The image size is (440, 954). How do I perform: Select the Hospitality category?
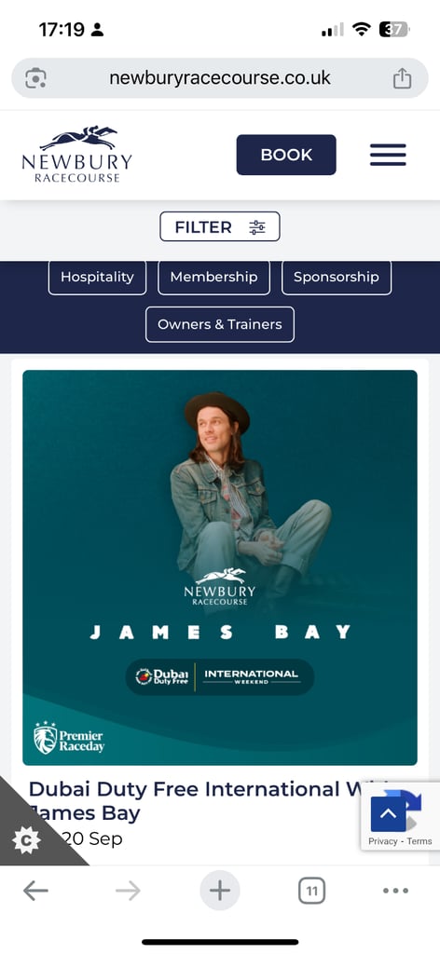tap(97, 277)
